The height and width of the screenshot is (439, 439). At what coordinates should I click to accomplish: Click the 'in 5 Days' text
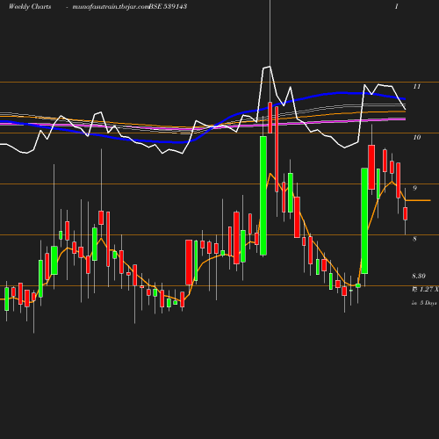[424, 303]
